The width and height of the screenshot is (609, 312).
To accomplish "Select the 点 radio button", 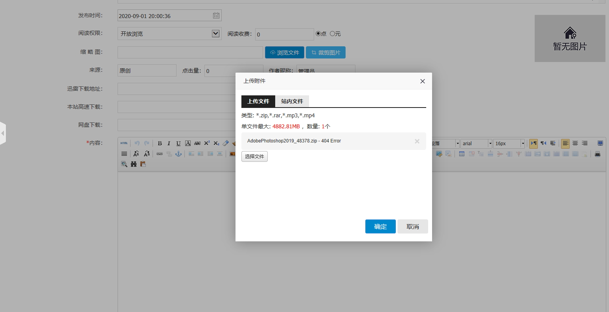I will pyautogui.click(x=318, y=34).
